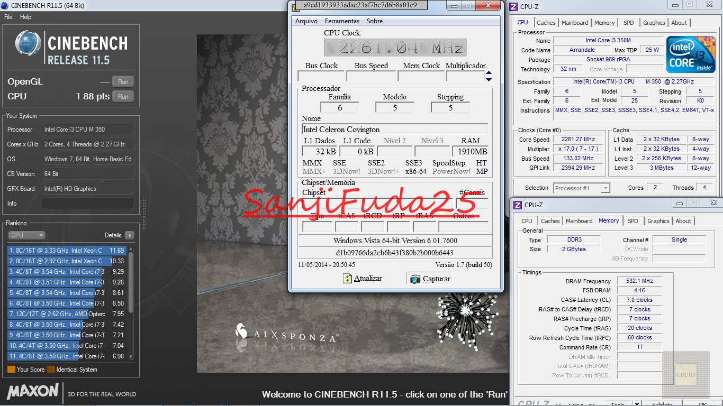Screen dimensions: 723x406
Task: Open the Ferramentas menu
Action: pos(342,21)
